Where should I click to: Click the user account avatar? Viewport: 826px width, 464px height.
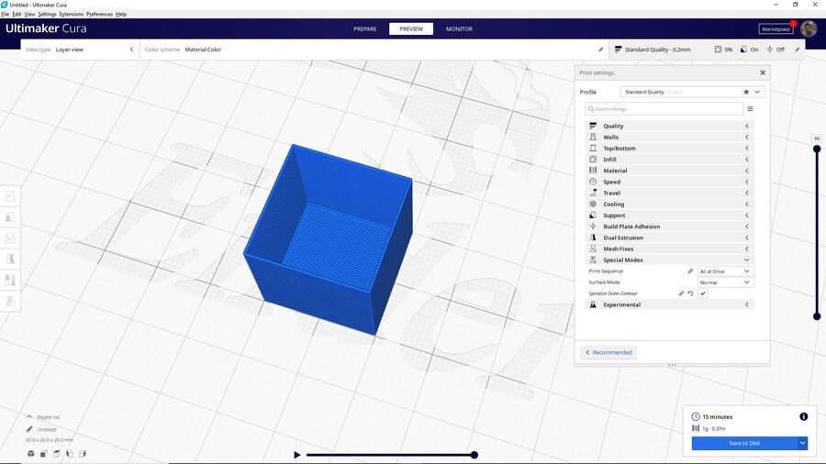809,29
